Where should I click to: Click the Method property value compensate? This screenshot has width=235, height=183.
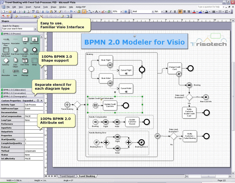[x=34, y=151]
